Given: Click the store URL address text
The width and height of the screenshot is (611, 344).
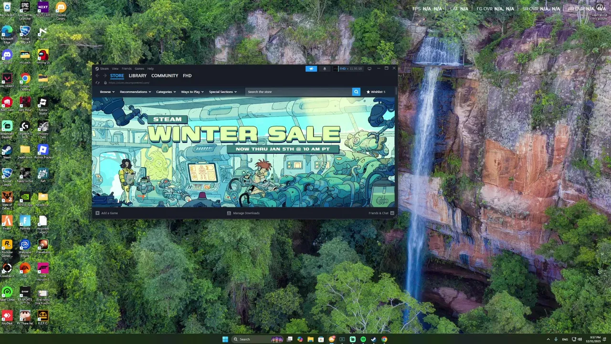Looking at the screenshot, I should click(129, 83).
